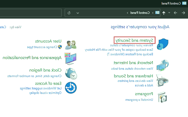
Task: Open Hardware and Sound category
Action: pyautogui.click(x=133, y=76)
